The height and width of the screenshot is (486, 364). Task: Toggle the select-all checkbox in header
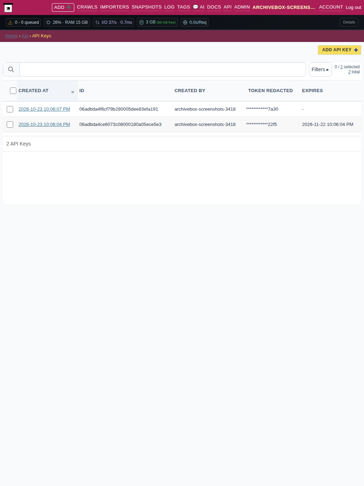[13, 91]
